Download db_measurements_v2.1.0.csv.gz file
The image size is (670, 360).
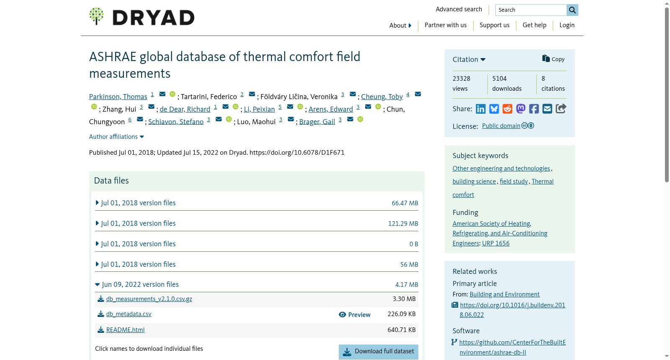149,299
